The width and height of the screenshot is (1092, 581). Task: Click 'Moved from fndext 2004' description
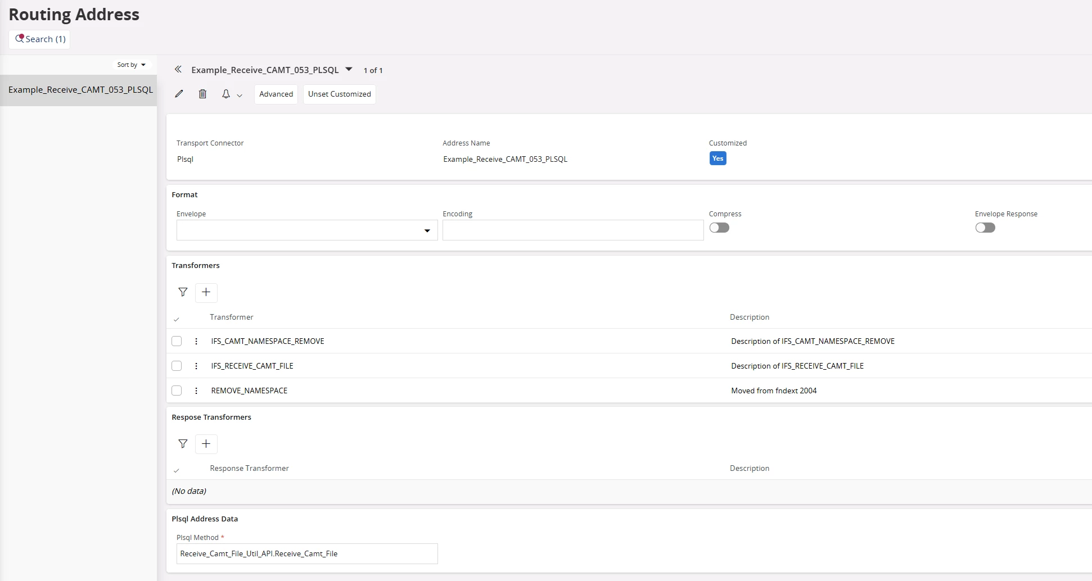(774, 391)
